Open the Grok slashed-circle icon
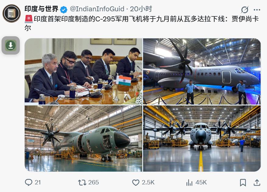Viewport: 267px width, 192px height. (x=245, y=10)
